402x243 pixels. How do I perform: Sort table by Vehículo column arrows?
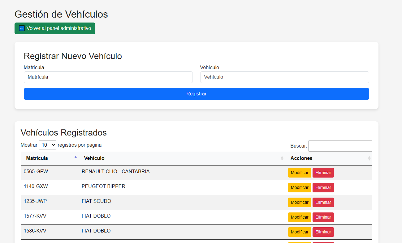coord(282,158)
